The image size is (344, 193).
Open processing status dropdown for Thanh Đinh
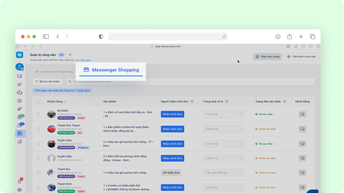tap(224, 187)
